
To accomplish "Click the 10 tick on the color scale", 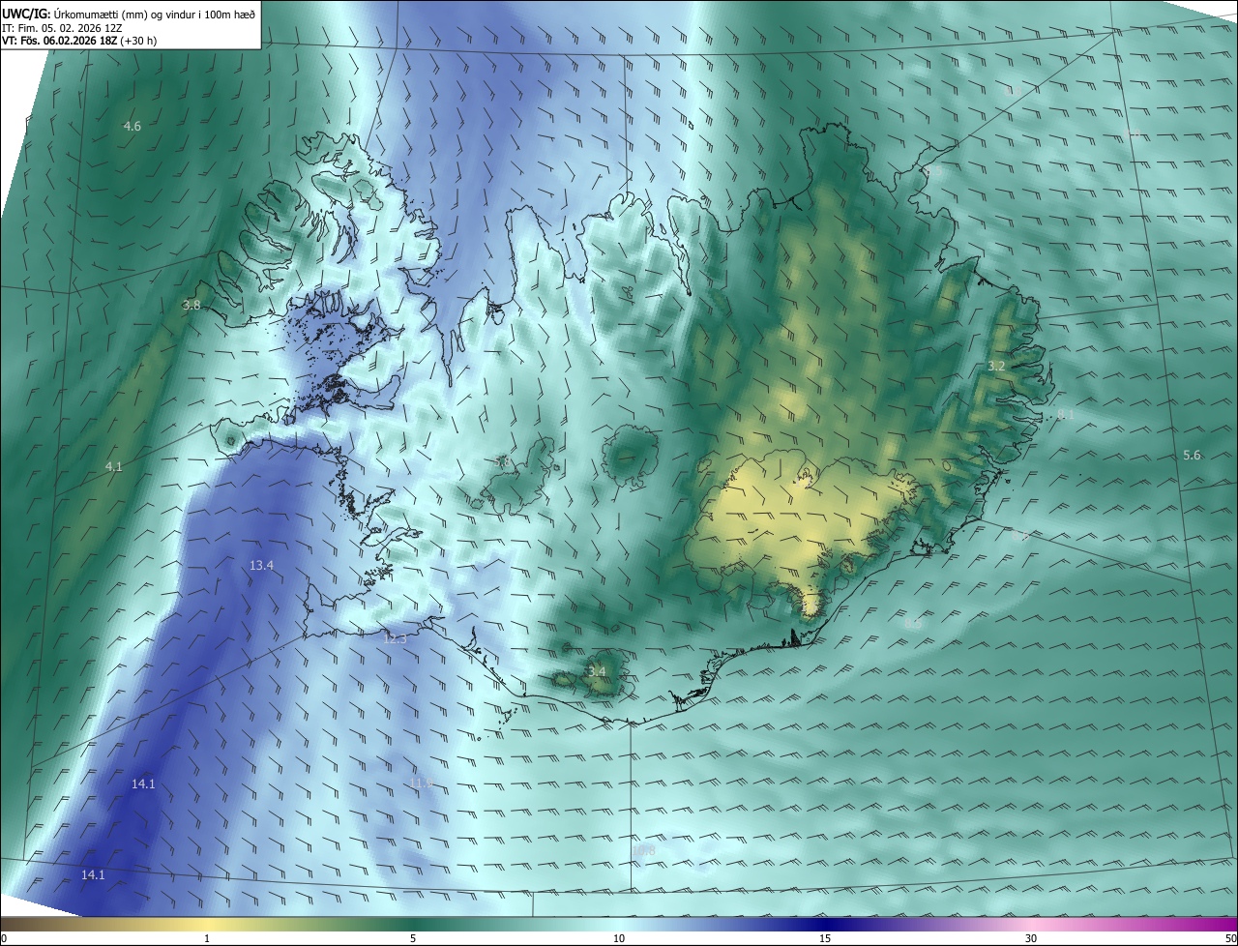I will tap(619, 938).
